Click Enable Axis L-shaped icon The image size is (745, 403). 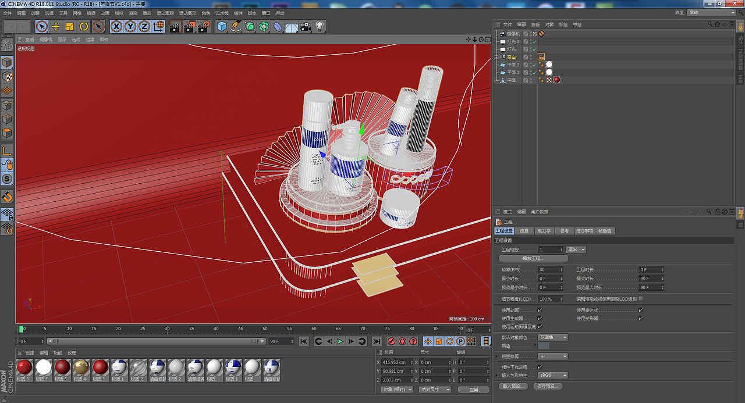(x=7, y=151)
